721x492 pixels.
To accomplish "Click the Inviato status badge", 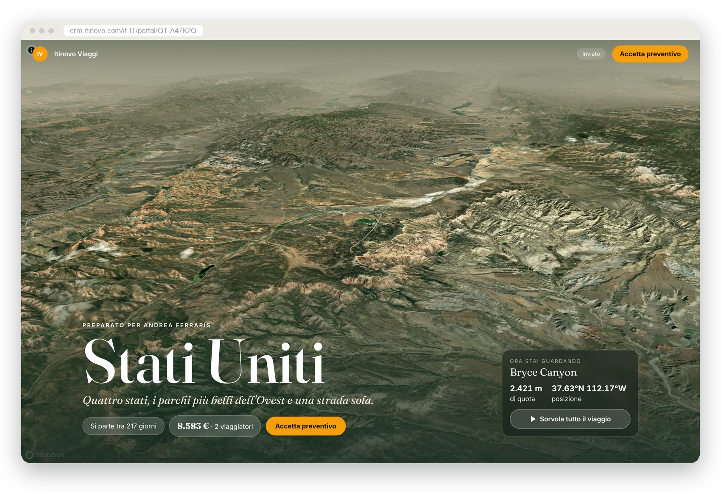I will pyautogui.click(x=591, y=54).
